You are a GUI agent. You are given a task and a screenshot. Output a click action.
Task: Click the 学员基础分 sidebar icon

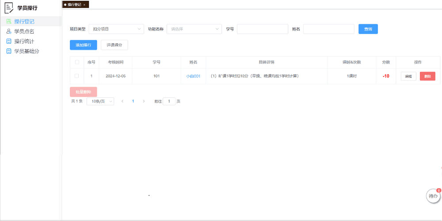point(9,51)
